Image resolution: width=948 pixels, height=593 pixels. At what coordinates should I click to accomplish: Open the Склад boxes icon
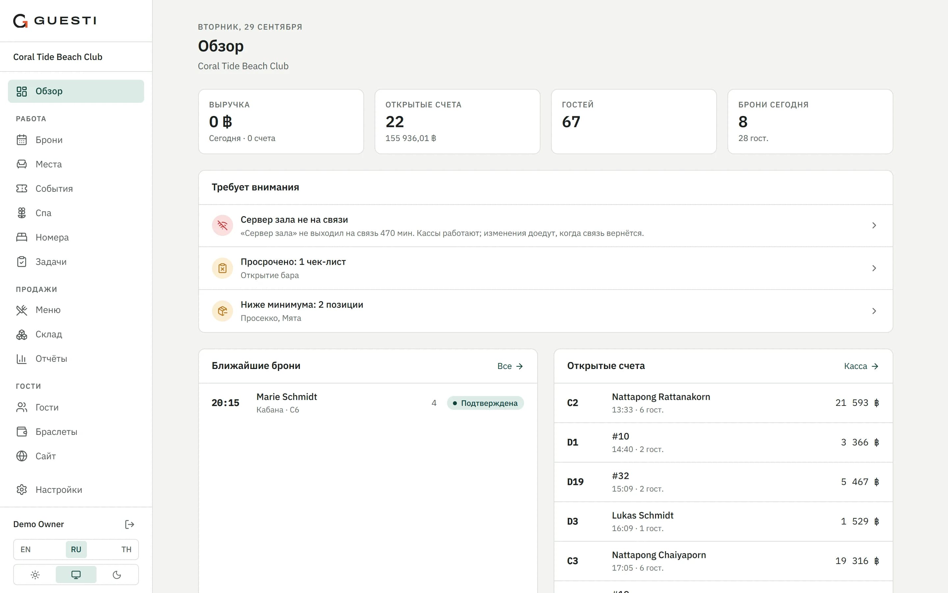[21, 334]
